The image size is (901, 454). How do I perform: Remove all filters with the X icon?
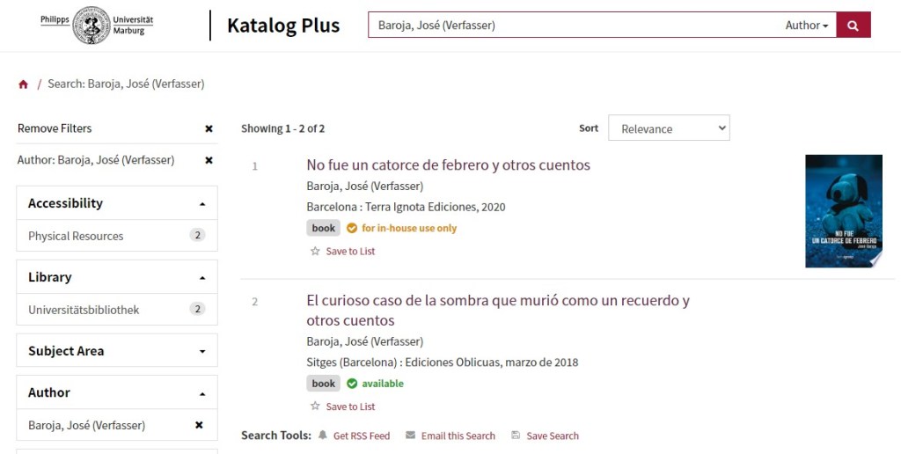[x=209, y=128]
